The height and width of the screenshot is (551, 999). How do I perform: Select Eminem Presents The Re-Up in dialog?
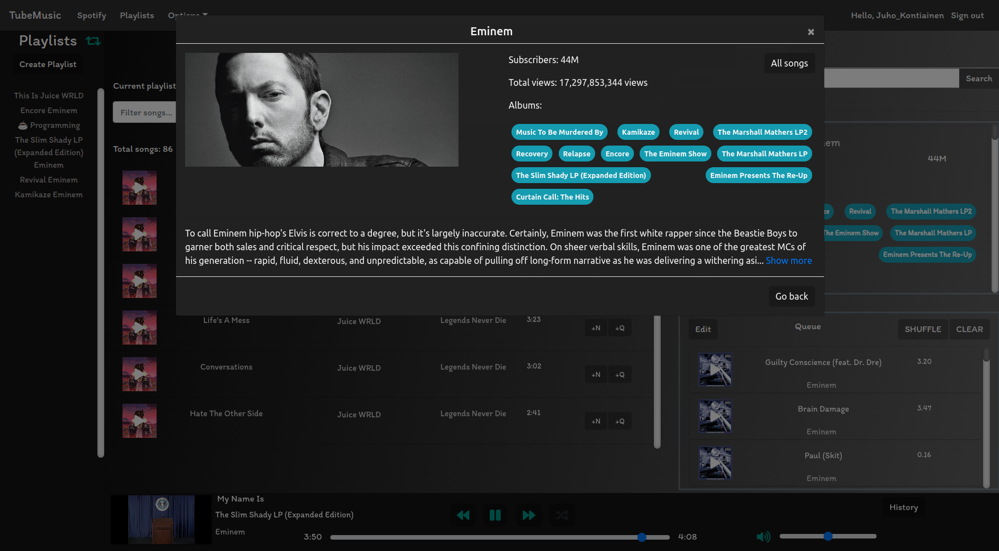pyautogui.click(x=759, y=175)
